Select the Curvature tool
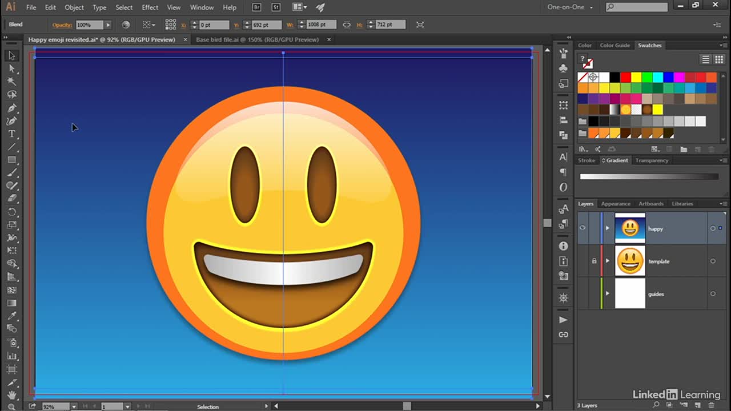This screenshot has height=411, width=731. tap(11, 121)
